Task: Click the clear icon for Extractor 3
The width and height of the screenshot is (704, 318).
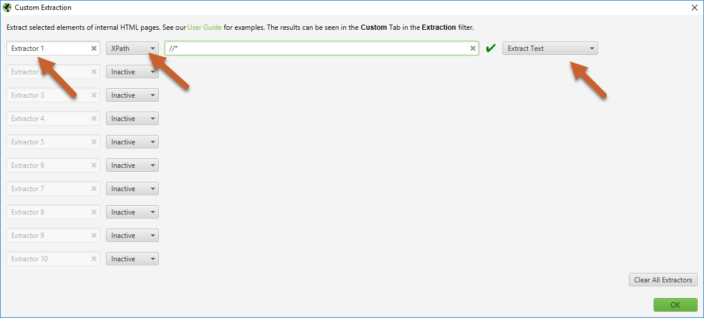Action: click(94, 95)
